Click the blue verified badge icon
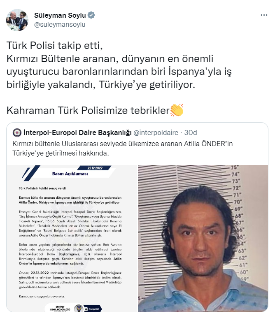Image resolution: width=275 pixels, height=318 pixels. 91,15
